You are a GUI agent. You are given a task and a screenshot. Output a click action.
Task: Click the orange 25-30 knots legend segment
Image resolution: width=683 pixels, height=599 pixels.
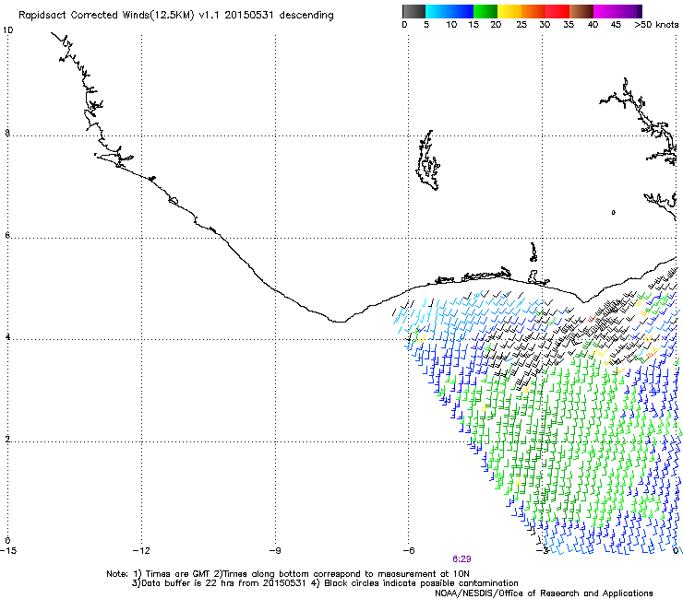point(533,11)
